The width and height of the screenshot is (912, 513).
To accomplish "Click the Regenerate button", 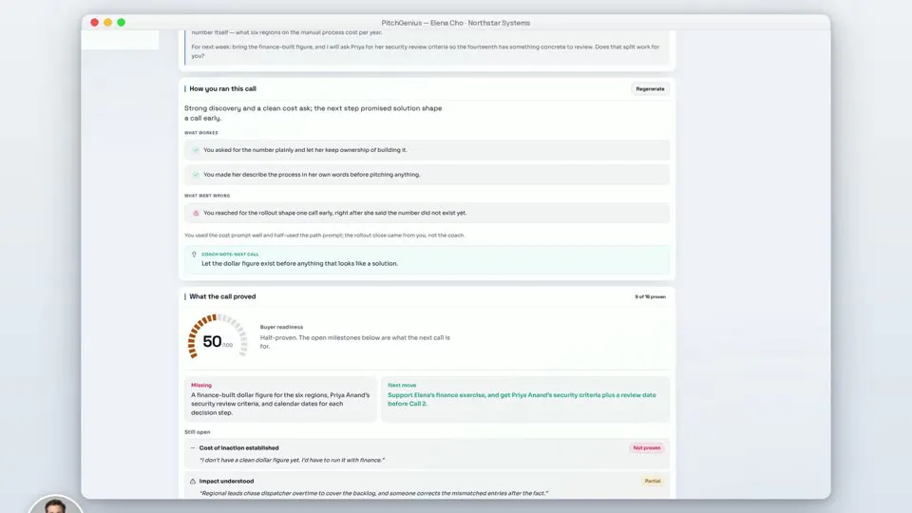I will click(x=650, y=89).
